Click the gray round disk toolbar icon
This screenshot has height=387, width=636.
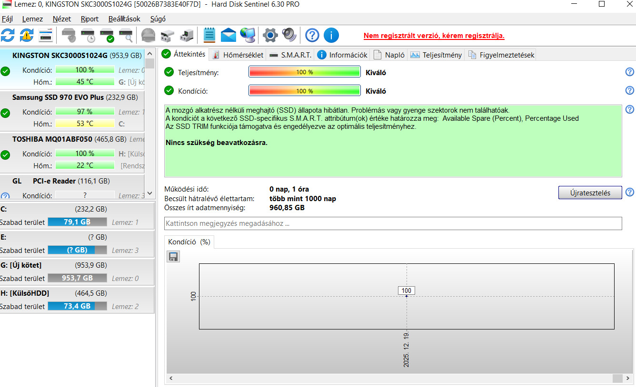click(x=149, y=35)
